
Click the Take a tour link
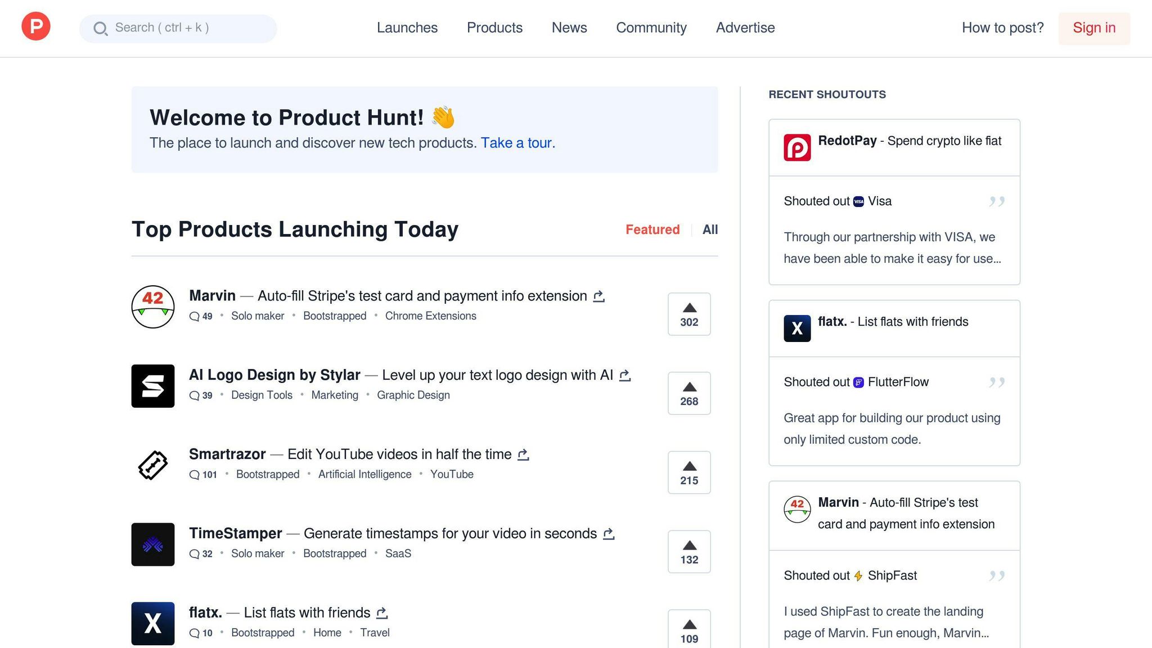(x=517, y=143)
